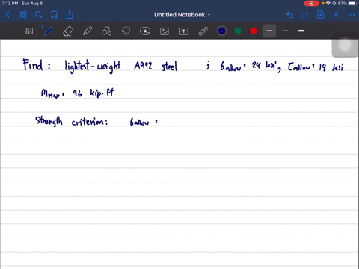Add a new page
Screen dimensions: 359x269
320,15
